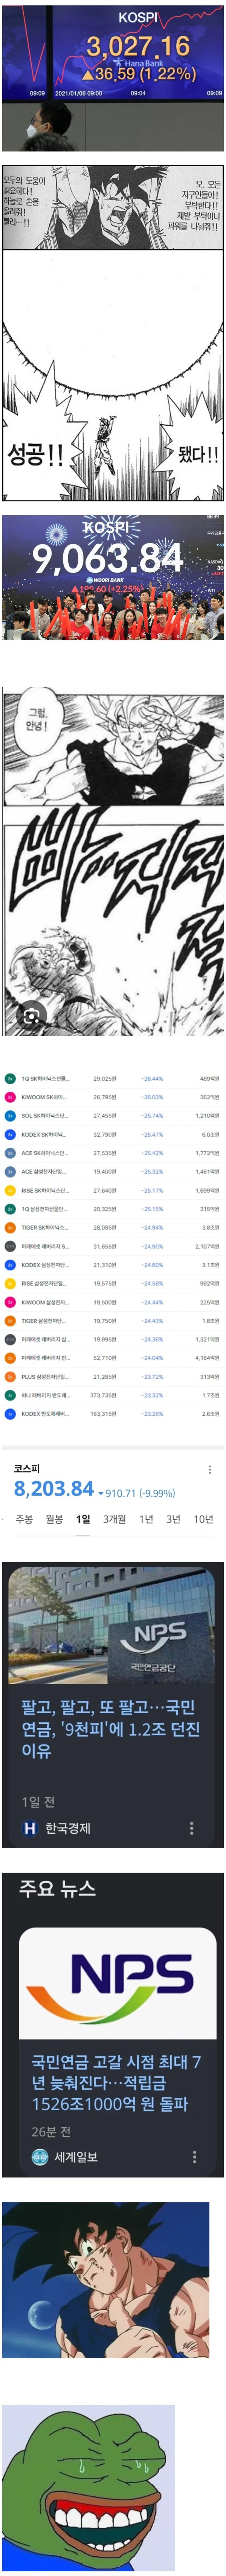The height and width of the screenshot is (2576, 226).
Task: Switch chart range to 3년
Action: pos(173,1519)
